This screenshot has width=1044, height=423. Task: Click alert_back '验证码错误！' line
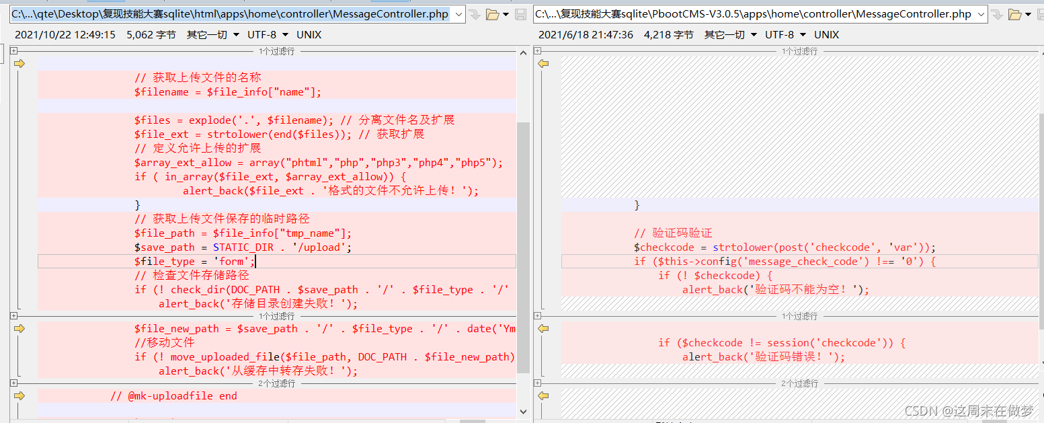(x=764, y=357)
